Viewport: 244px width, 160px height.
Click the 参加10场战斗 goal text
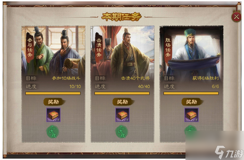click(66, 78)
